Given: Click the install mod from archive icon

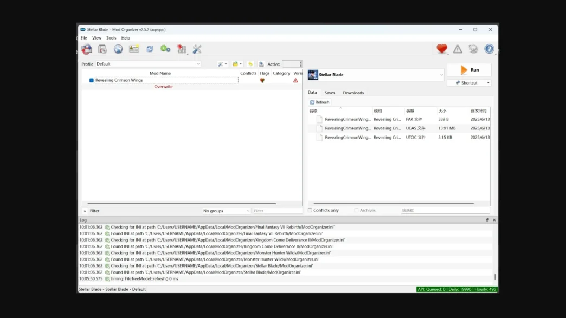Looking at the screenshot, I should click(x=86, y=49).
